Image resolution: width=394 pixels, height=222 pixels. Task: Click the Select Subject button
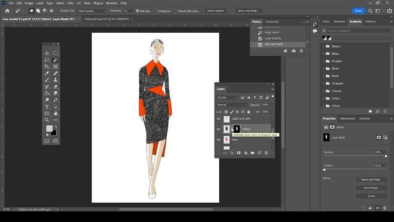(x=215, y=11)
